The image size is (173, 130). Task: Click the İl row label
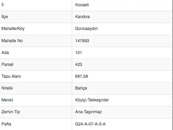pos(2,5)
